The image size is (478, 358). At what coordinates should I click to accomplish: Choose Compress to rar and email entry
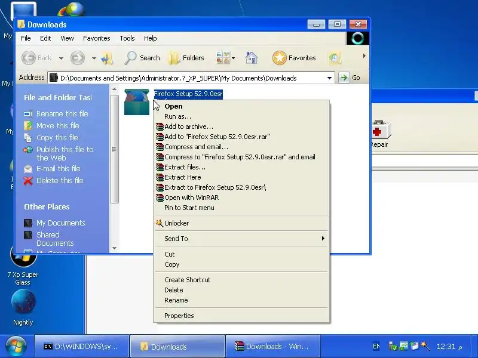click(241, 157)
